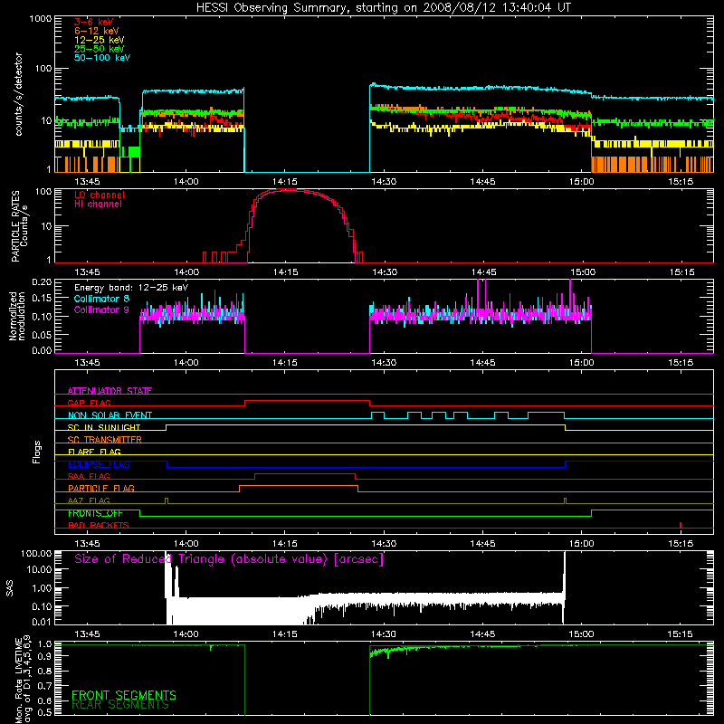The width and height of the screenshot is (724, 724).
Task: Pick the 50-100 keV legend entry
Action: [x=102, y=58]
